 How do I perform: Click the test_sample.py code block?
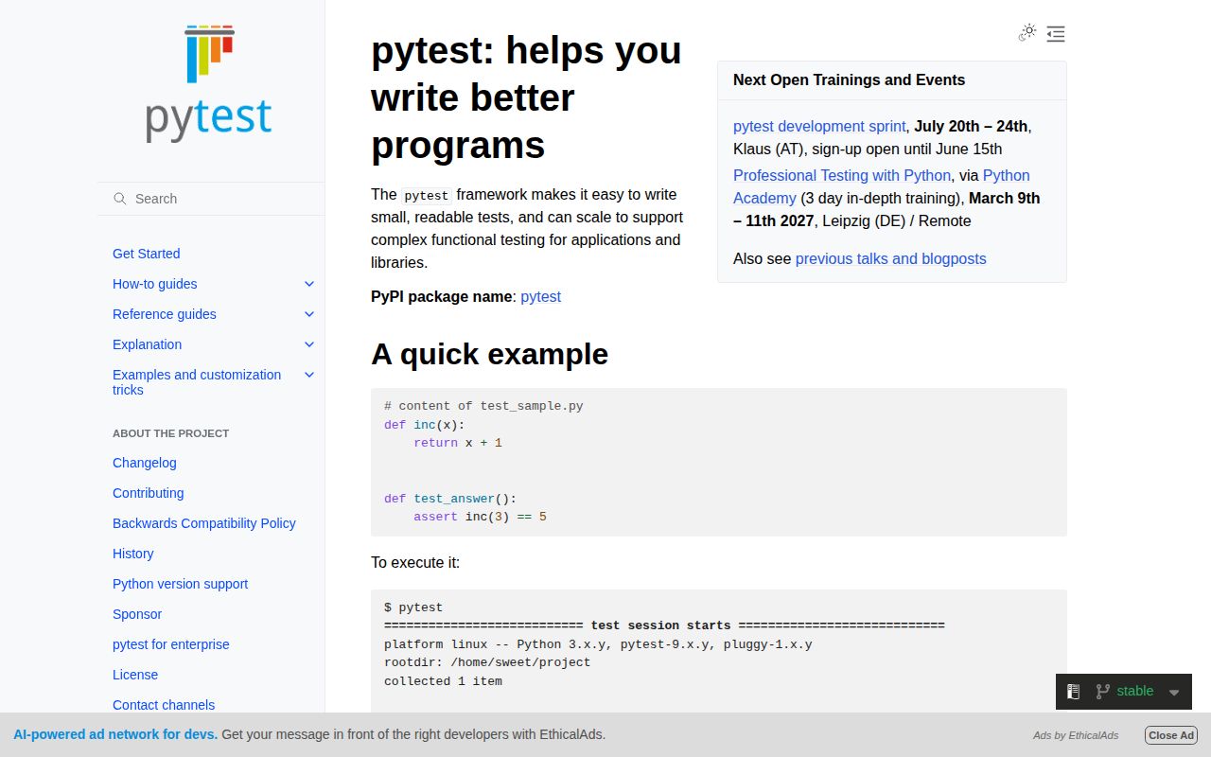(719, 462)
